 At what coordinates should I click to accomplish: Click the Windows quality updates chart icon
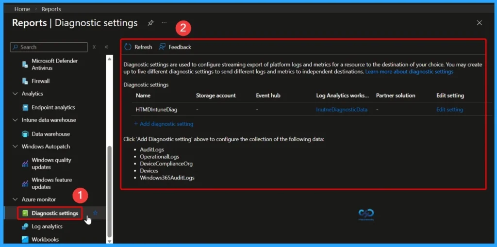tap(25, 164)
